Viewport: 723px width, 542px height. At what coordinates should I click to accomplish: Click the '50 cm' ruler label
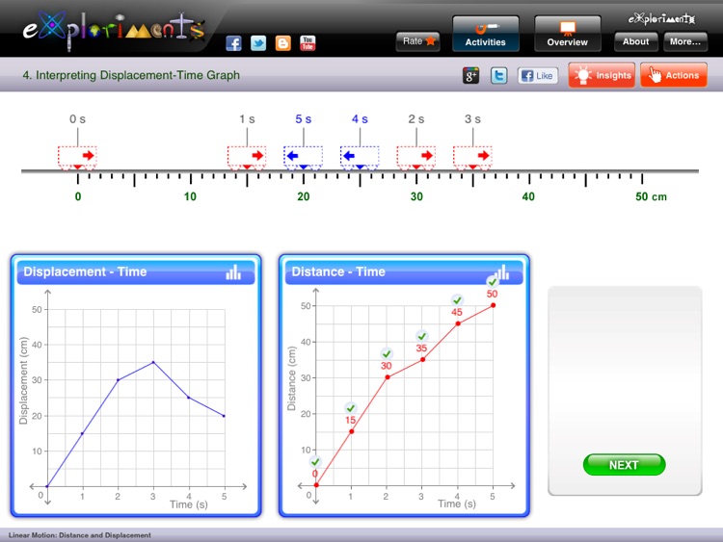(x=651, y=196)
